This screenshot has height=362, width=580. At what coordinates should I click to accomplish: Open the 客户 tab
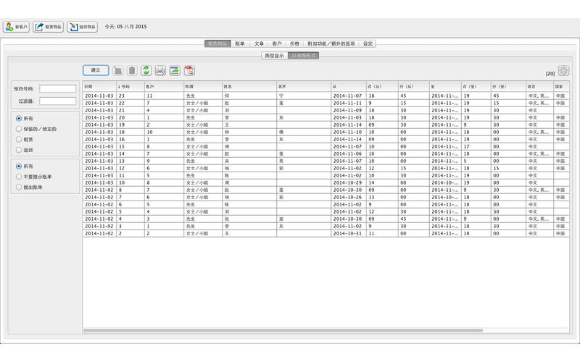point(277,43)
